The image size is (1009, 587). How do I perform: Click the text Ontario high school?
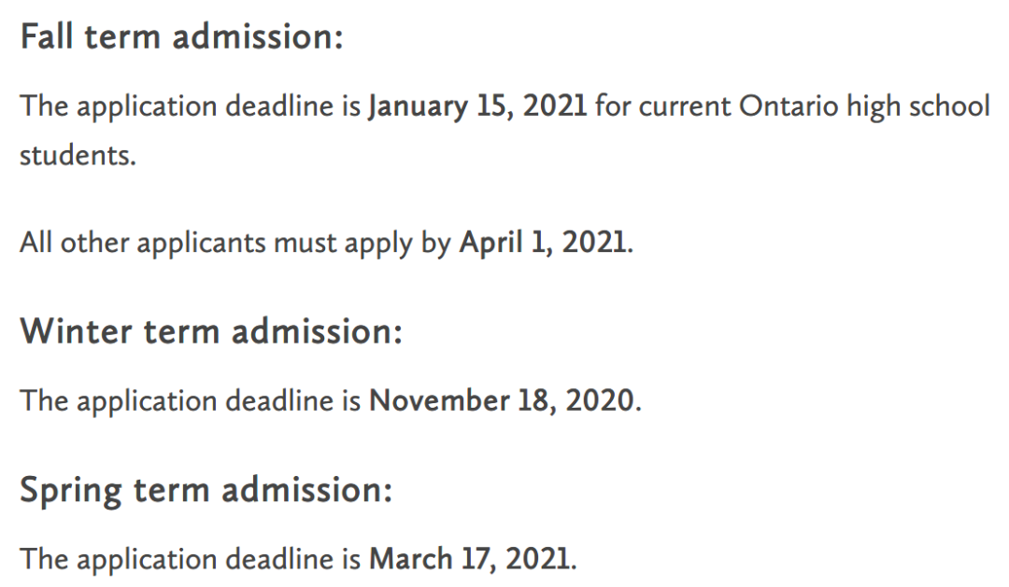[863, 106]
